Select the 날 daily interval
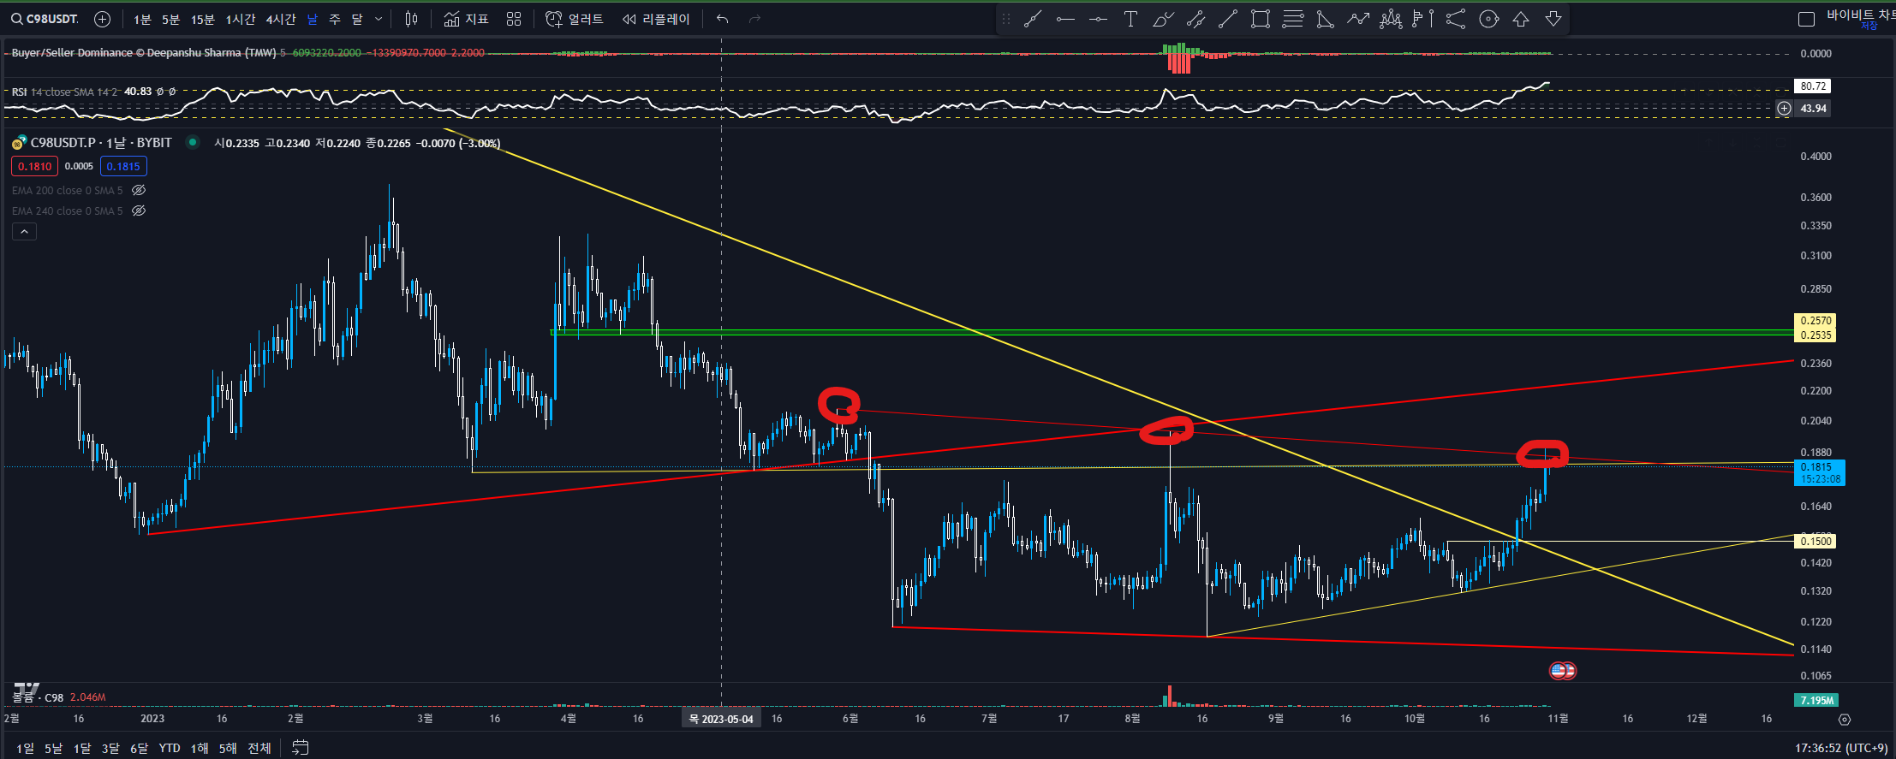 tap(313, 19)
